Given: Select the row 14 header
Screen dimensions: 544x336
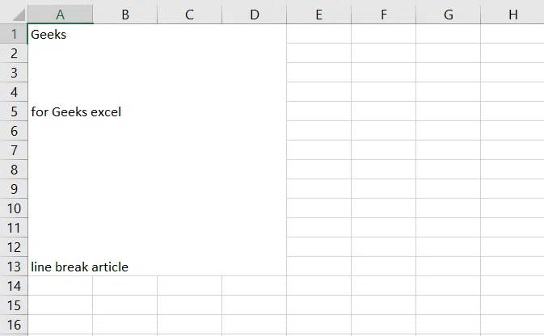Looking at the screenshot, I should coord(13,286).
